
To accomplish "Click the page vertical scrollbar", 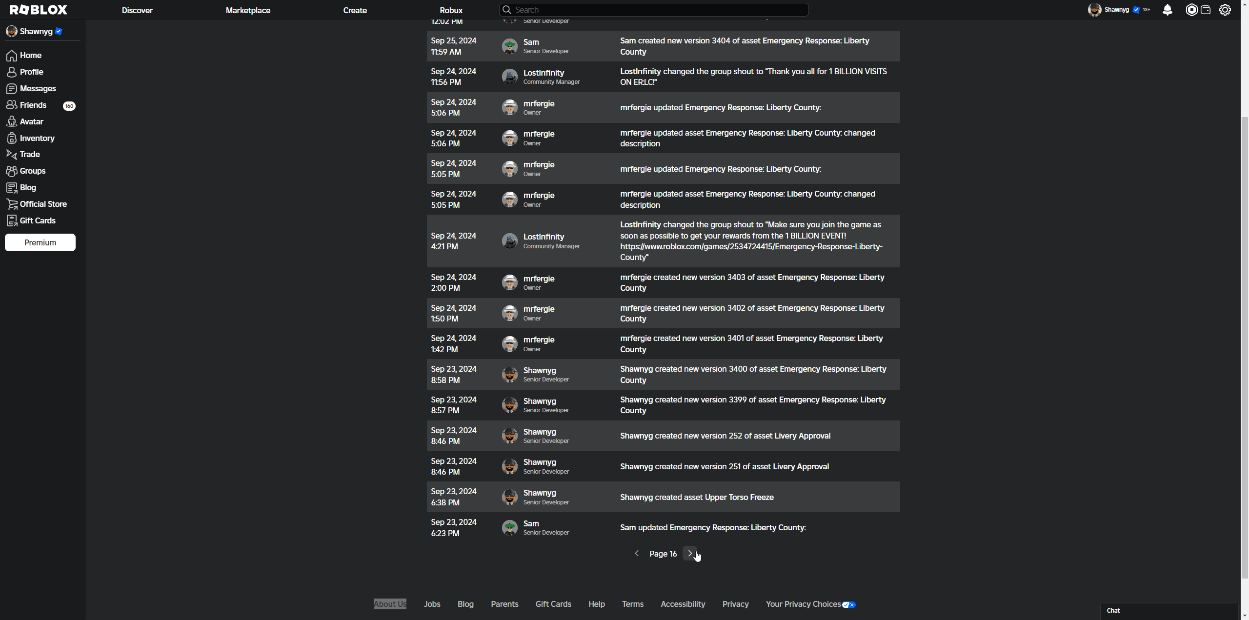I will tap(1245, 341).
